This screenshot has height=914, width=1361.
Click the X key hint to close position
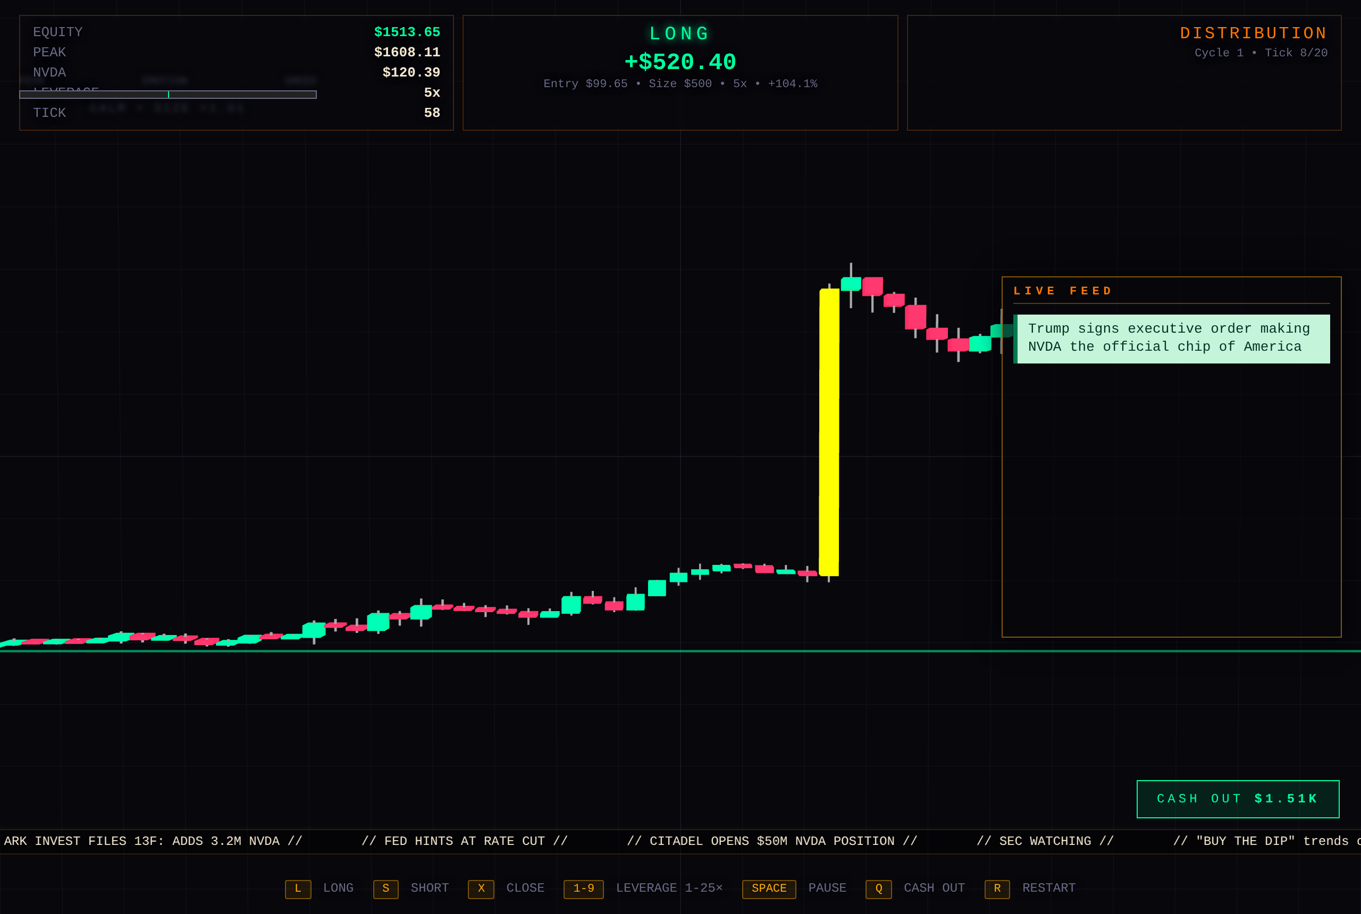click(x=481, y=888)
